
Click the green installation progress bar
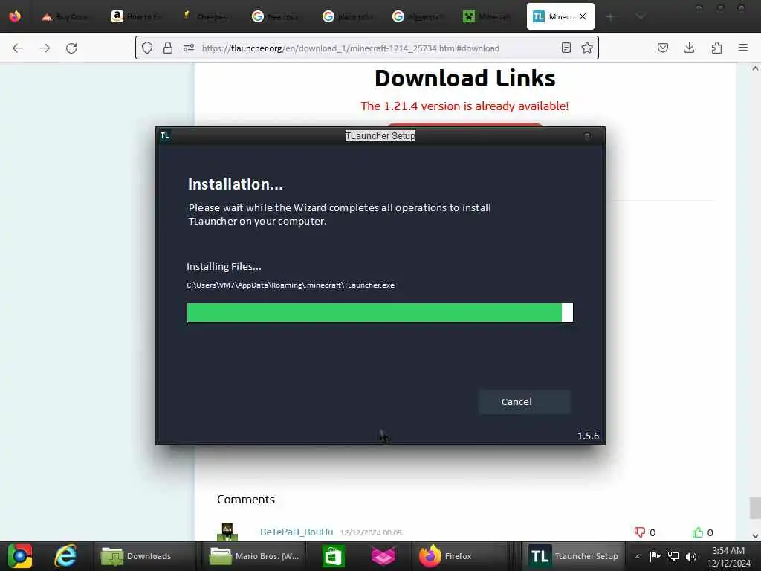pyautogui.click(x=380, y=313)
